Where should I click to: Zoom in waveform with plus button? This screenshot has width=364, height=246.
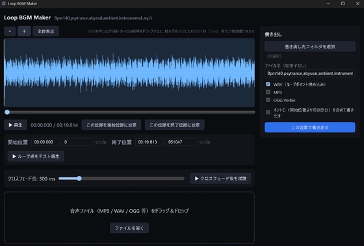(24, 31)
